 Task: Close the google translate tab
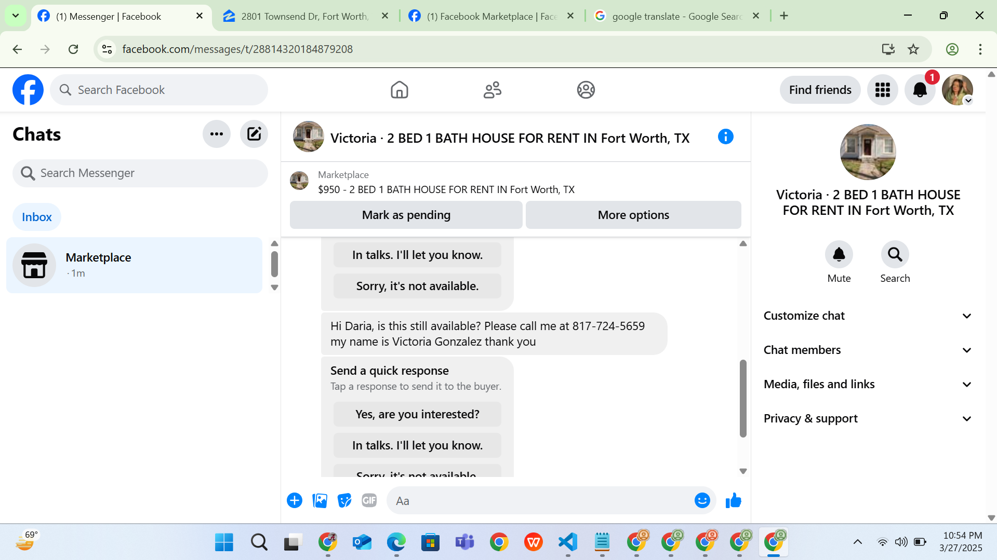(756, 16)
